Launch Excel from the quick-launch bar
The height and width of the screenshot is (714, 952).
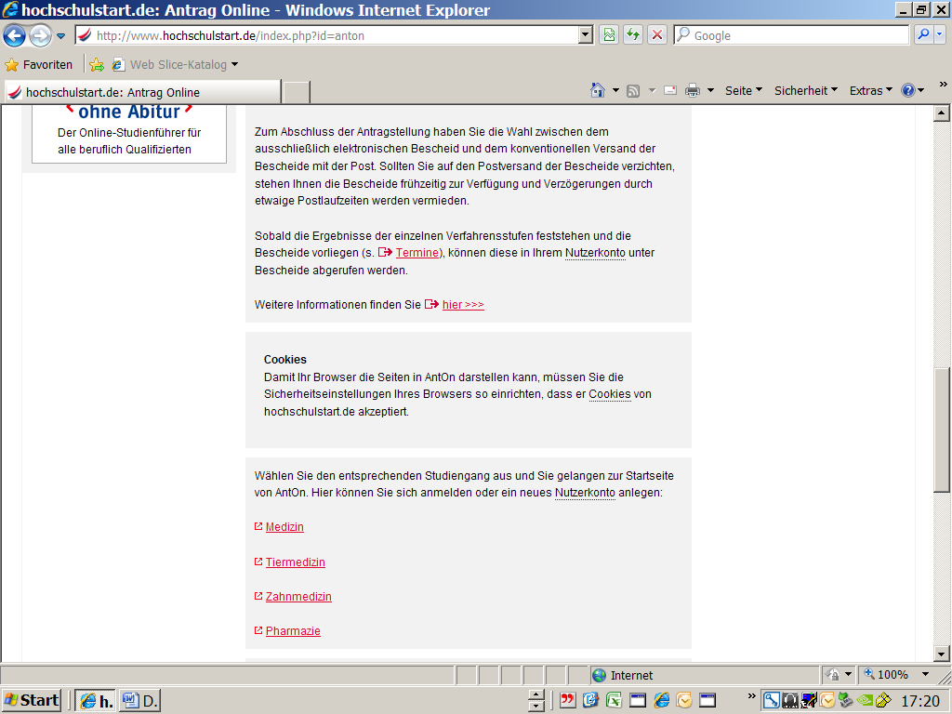click(614, 701)
